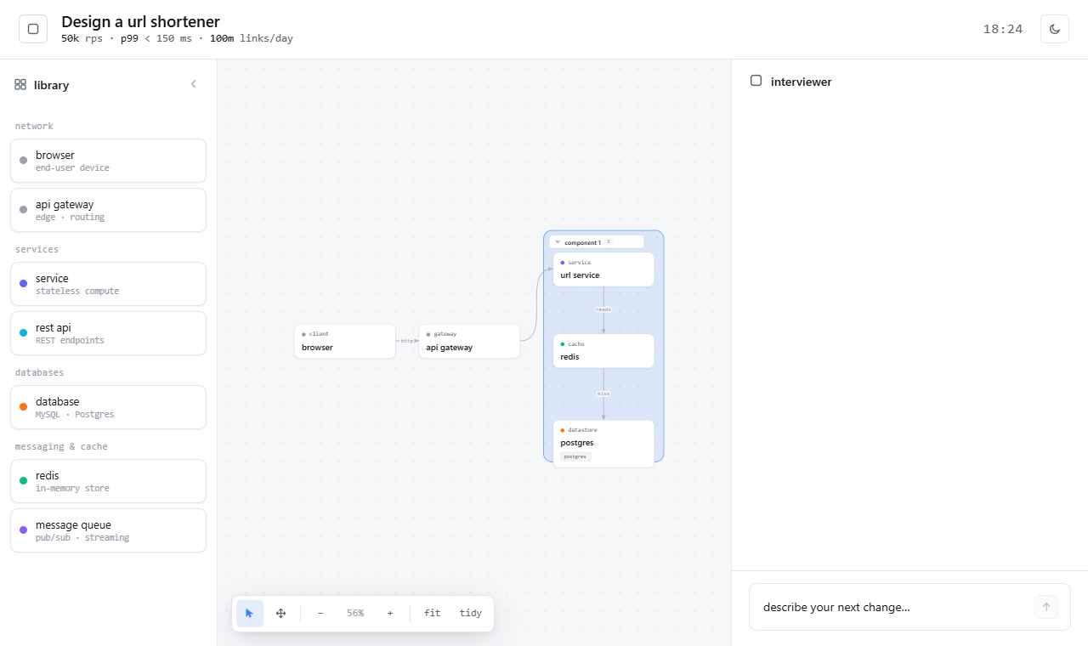
Task: Click the square stop icon beside the title
Action: pyautogui.click(x=33, y=29)
